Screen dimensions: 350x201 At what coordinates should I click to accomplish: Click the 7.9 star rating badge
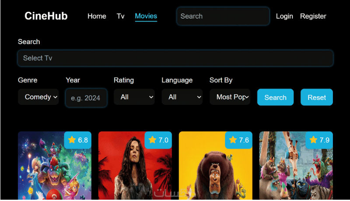point(319,140)
